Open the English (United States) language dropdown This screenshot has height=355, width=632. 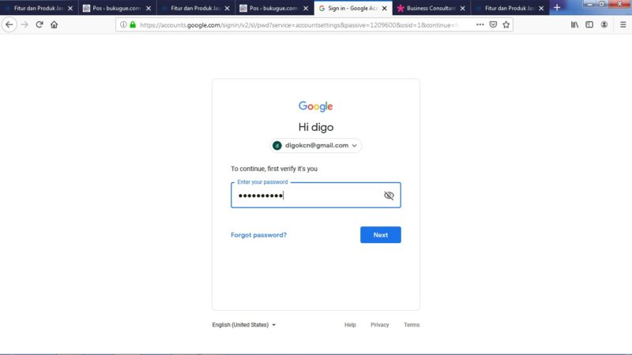click(x=244, y=325)
